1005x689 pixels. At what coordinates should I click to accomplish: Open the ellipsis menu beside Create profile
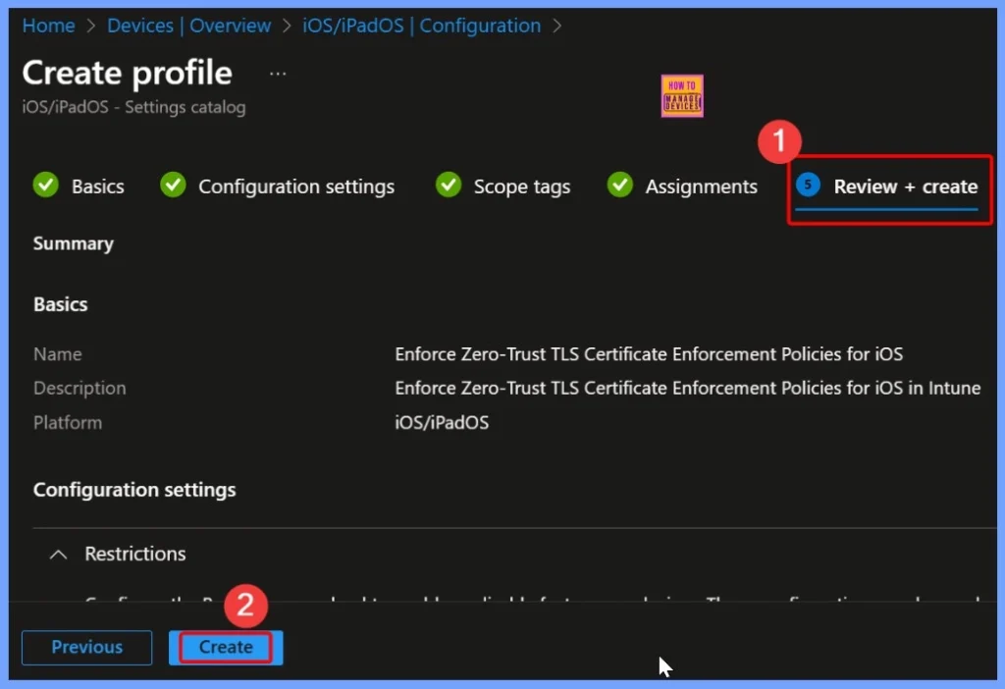pyautogui.click(x=277, y=72)
